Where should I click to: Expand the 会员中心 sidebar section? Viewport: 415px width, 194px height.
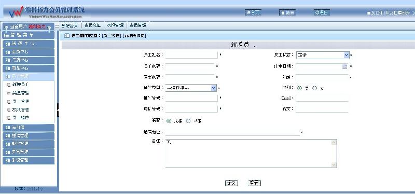click(x=29, y=52)
